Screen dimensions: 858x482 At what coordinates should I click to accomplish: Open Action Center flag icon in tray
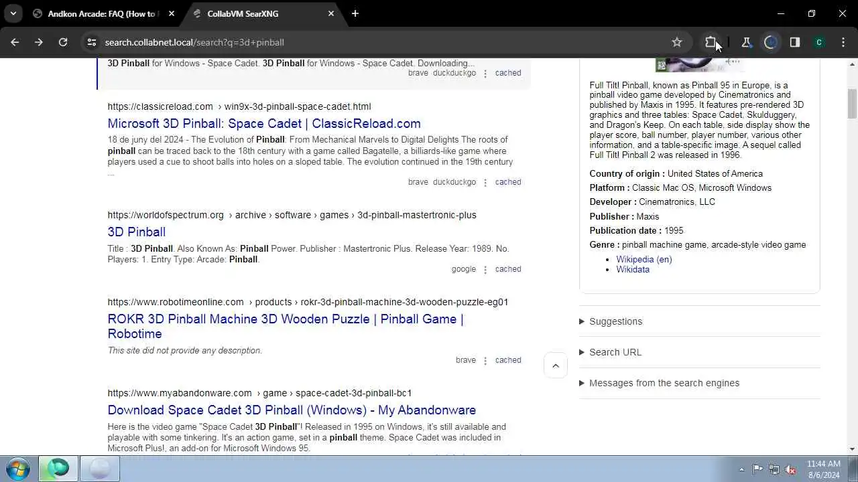(x=757, y=469)
